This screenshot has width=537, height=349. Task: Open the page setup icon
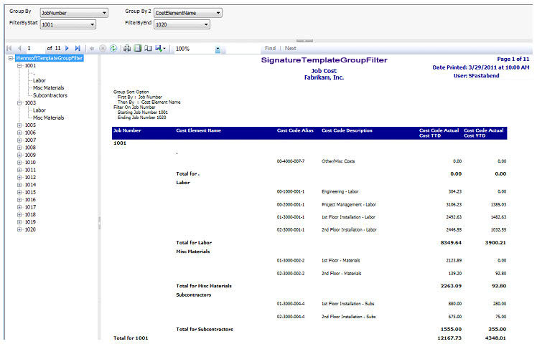[x=148, y=49]
